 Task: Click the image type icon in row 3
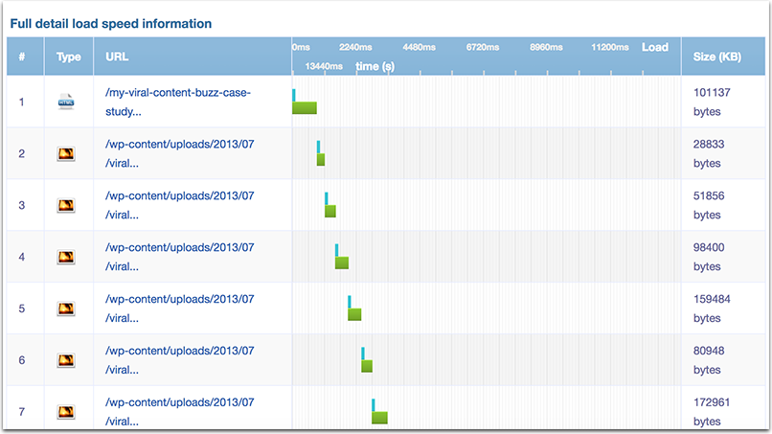pos(66,205)
